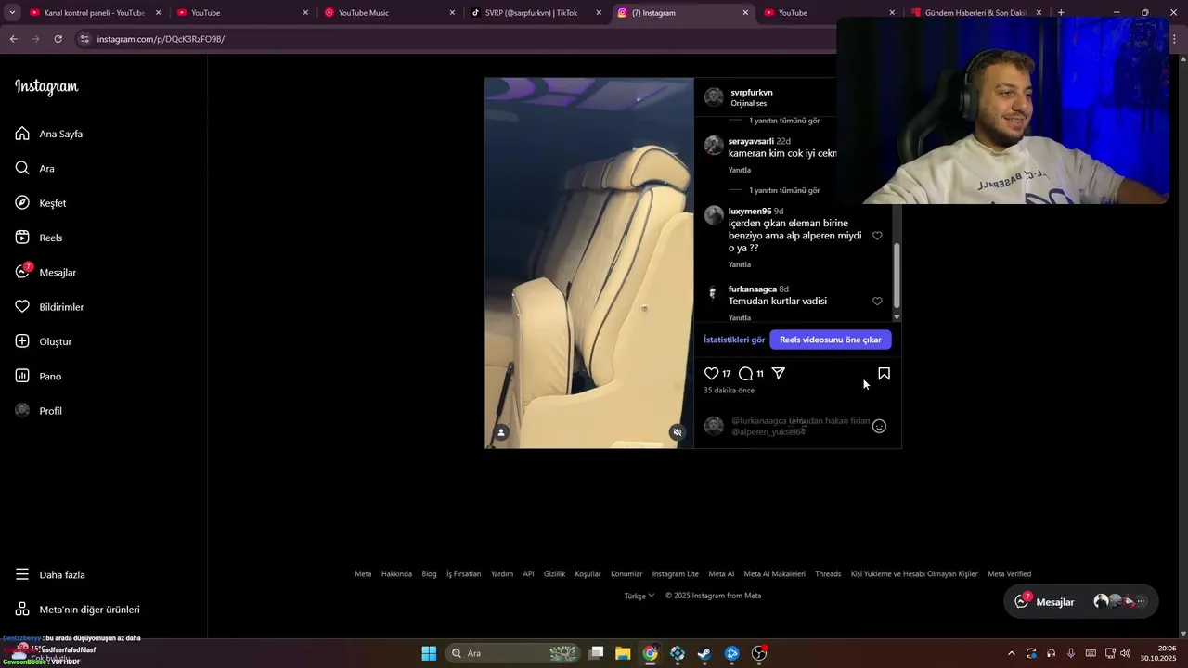
Task: Open floating Mesajlar chat popup
Action: click(1081, 601)
